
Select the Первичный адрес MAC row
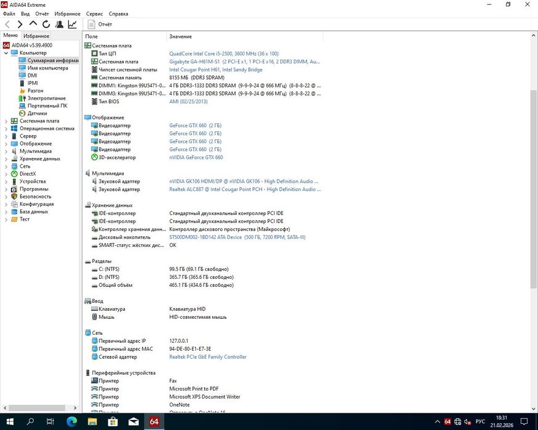click(203, 349)
